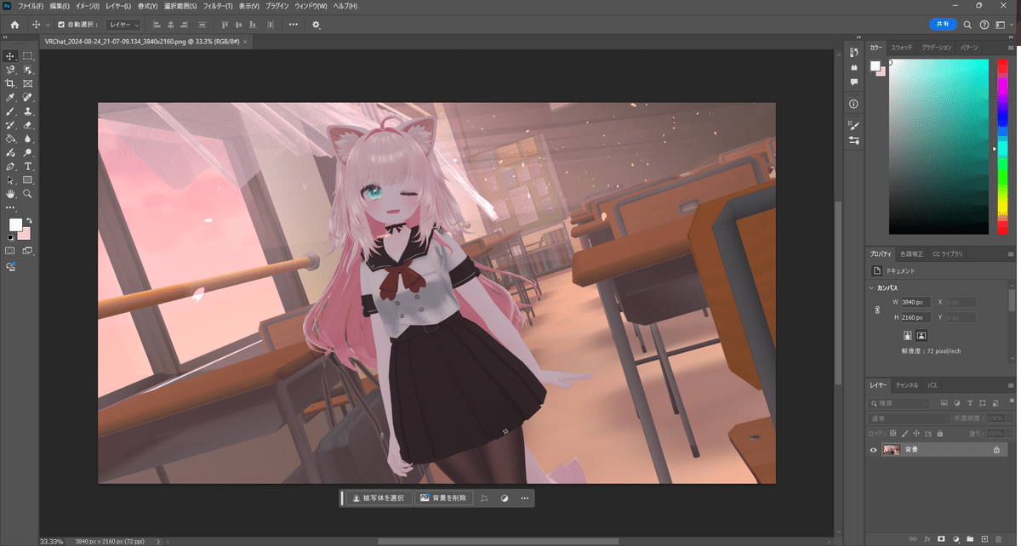Select the Pen tool

(10, 166)
